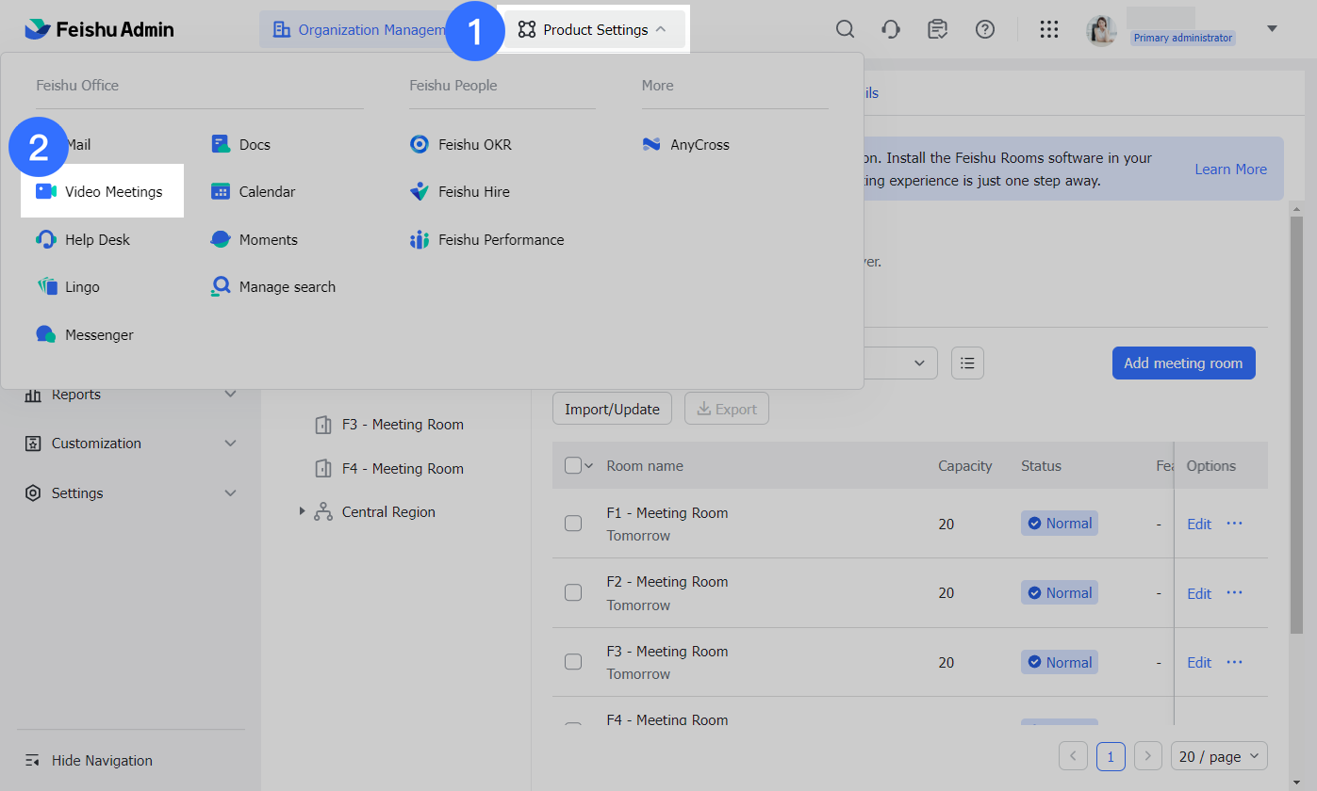Open Messenger product settings
This screenshot has height=791, width=1317.
point(85,335)
